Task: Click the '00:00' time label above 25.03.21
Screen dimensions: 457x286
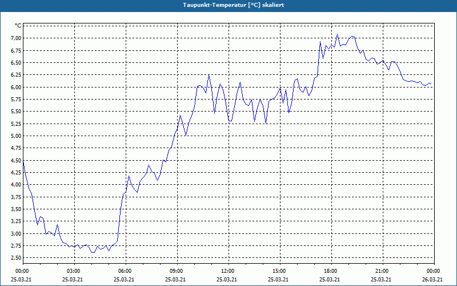Action: click(x=22, y=271)
